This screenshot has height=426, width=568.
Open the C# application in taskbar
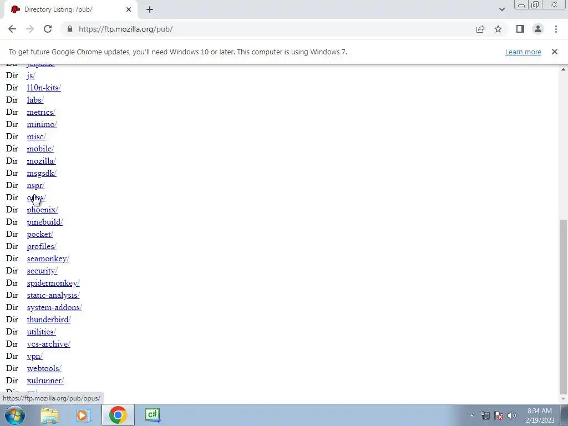click(x=152, y=415)
